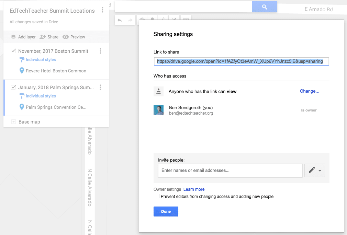347x235 pixels.
Task: Click the map search magnifier button
Action: tap(264, 7)
